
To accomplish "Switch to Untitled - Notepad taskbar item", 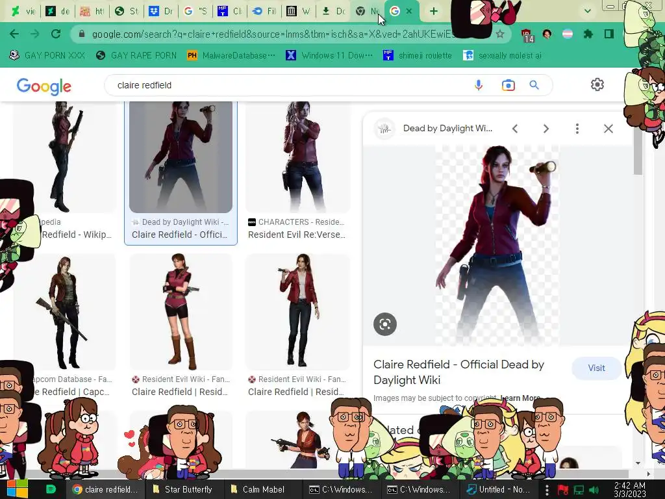I will tap(498, 489).
